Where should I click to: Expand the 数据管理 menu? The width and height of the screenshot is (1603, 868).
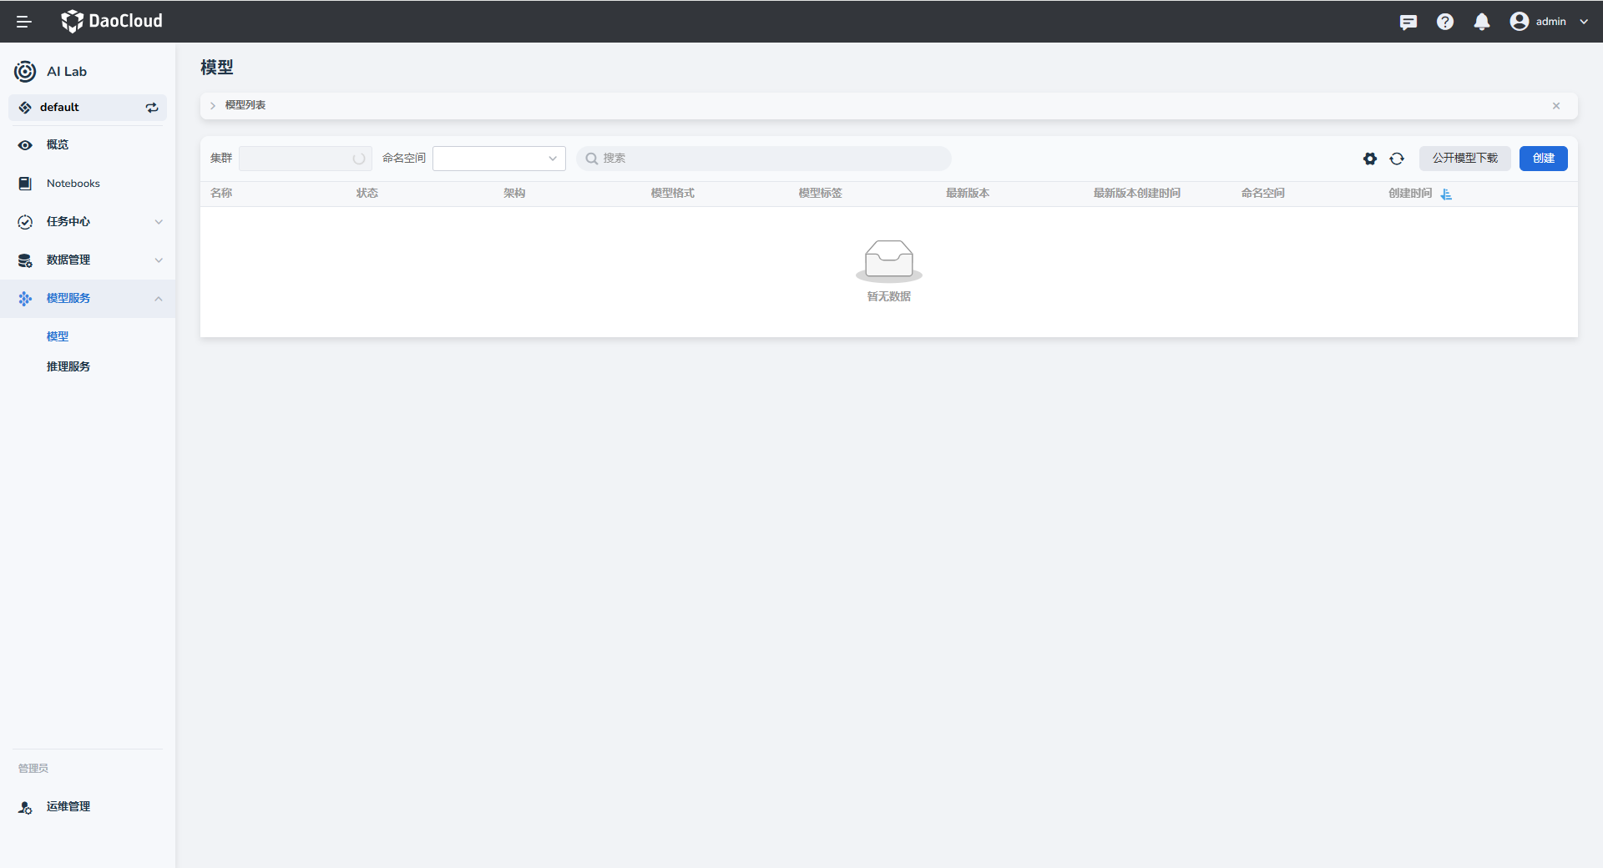(x=88, y=260)
